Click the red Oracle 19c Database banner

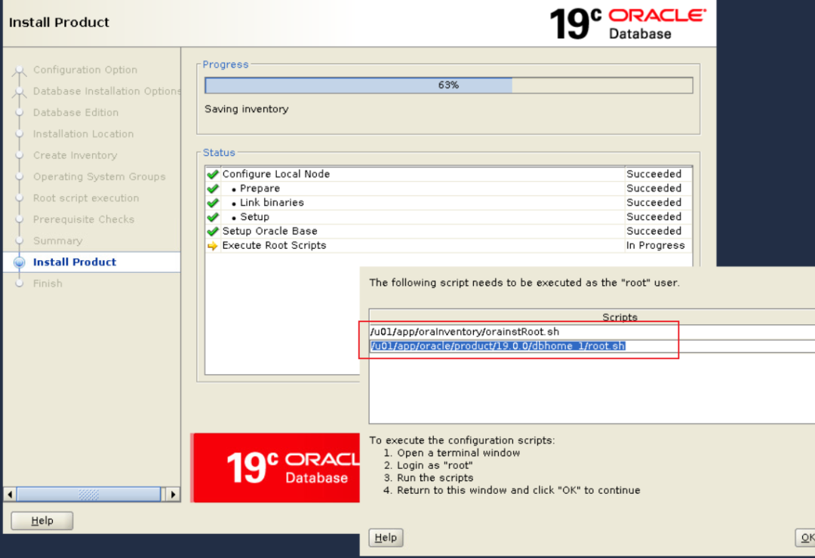[275, 468]
